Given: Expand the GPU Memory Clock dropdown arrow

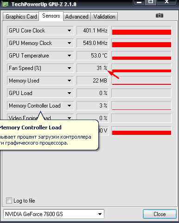Looking at the screenshot, I should tap(69, 43).
